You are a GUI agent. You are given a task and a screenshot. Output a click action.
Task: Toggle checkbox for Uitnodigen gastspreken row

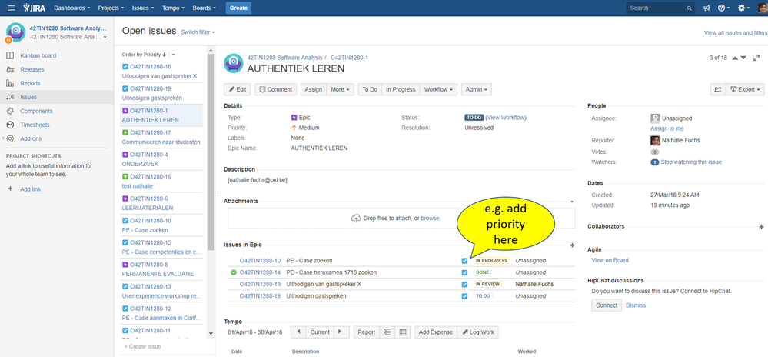pos(464,296)
